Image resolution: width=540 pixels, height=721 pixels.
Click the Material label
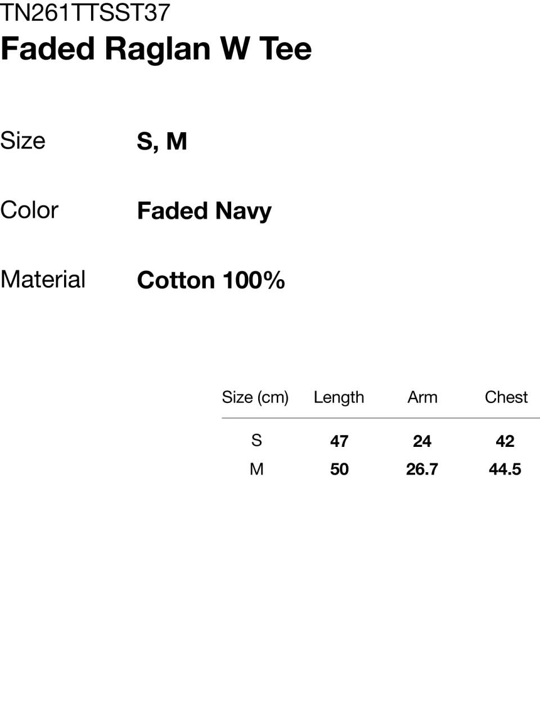43,280
